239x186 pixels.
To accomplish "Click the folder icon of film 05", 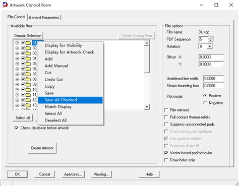I will pos(28,64).
